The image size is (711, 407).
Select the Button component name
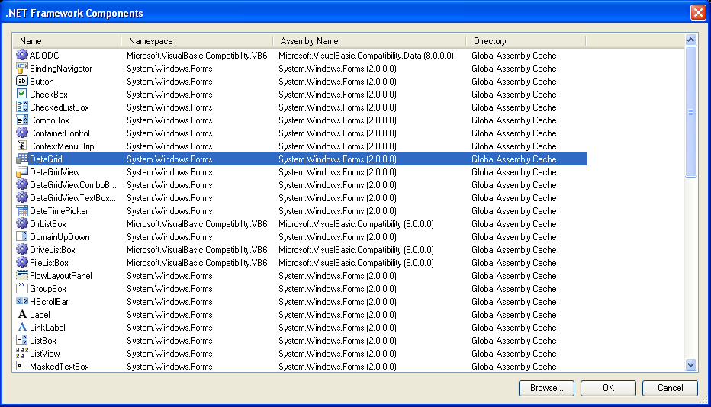point(42,82)
